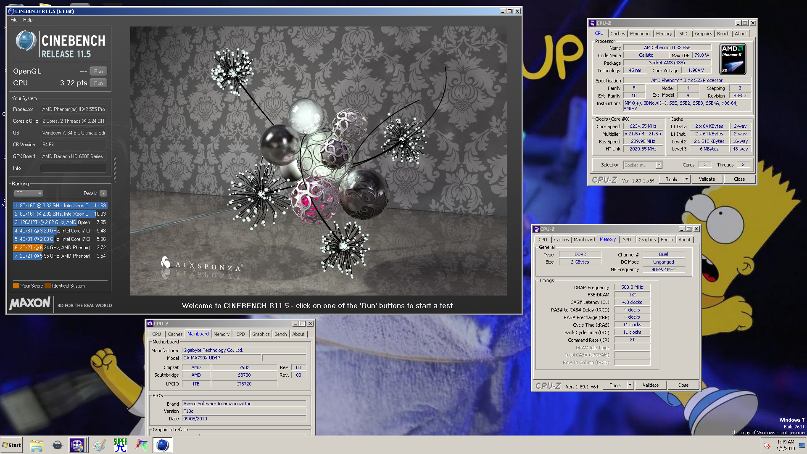Select Caches tab in top CPU-Z window

tap(617, 34)
